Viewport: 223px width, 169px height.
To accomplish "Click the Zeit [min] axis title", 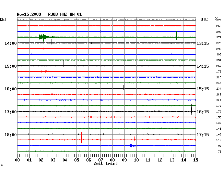I will [106, 164].
